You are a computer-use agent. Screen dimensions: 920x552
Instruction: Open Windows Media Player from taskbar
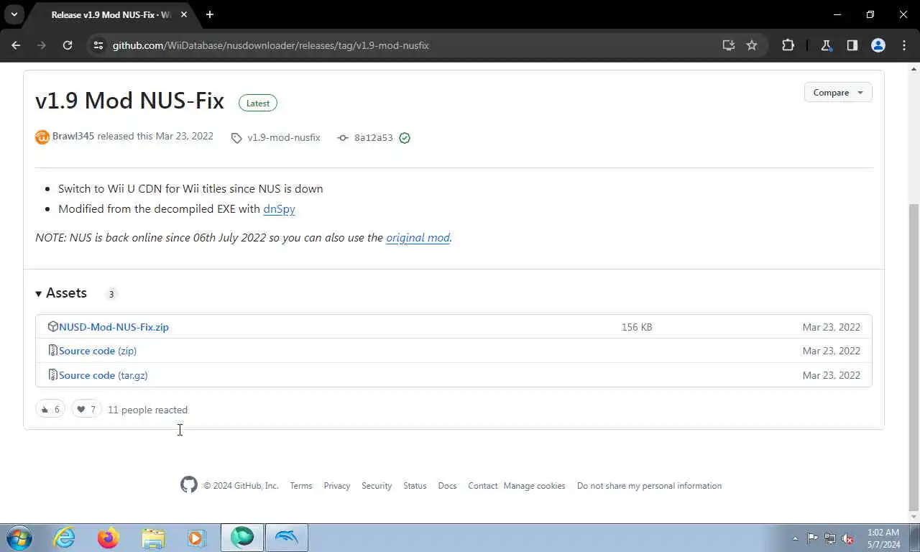point(195,538)
